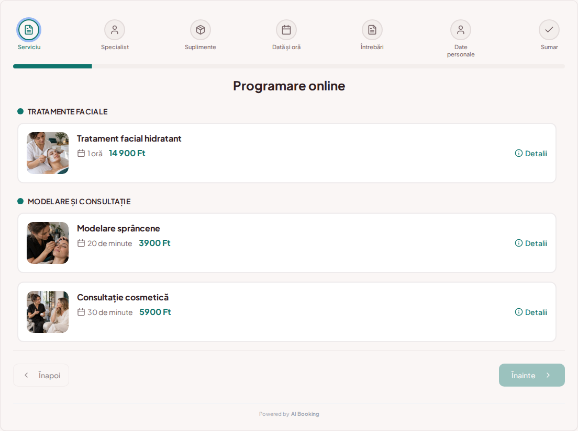The height and width of the screenshot is (431, 578).
Task: Open Detalii for Modelare sprâncene
Action: pyautogui.click(x=531, y=243)
